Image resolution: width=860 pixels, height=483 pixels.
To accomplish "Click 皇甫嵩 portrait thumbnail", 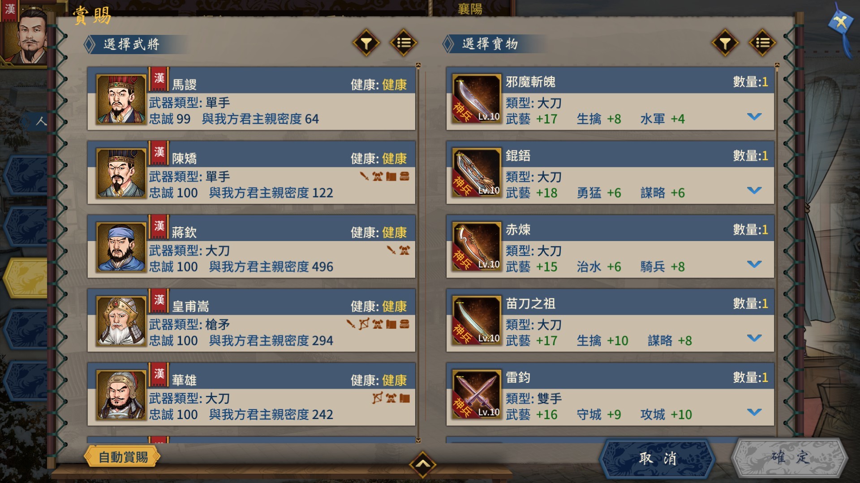I will (121, 321).
